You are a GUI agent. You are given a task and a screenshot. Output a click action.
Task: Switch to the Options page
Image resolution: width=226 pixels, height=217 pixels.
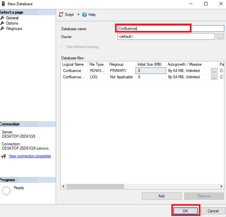(12, 23)
